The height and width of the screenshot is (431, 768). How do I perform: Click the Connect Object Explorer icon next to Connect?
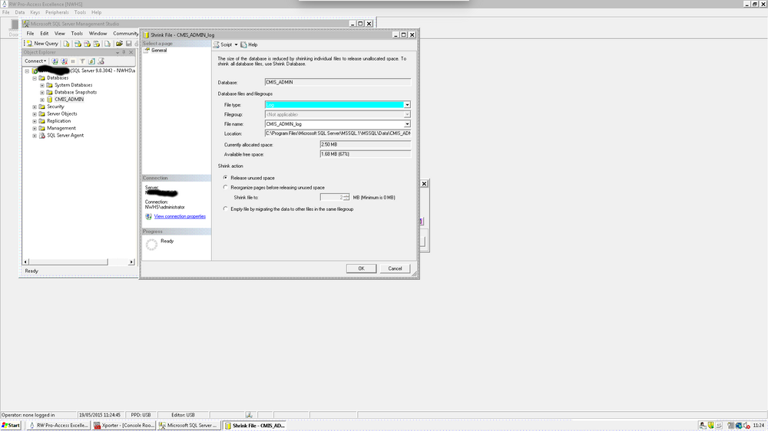tap(55, 61)
